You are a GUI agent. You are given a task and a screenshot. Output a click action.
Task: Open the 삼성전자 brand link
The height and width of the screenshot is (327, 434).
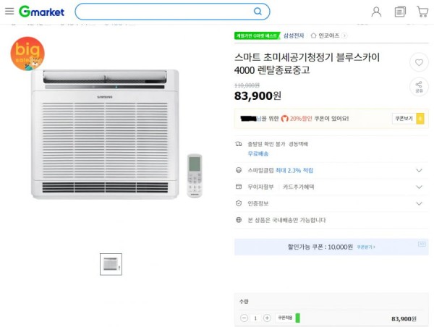coord(294,35)
